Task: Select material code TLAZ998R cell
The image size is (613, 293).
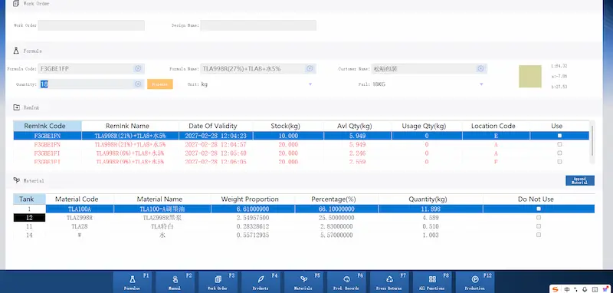Action: click(80, 218)
